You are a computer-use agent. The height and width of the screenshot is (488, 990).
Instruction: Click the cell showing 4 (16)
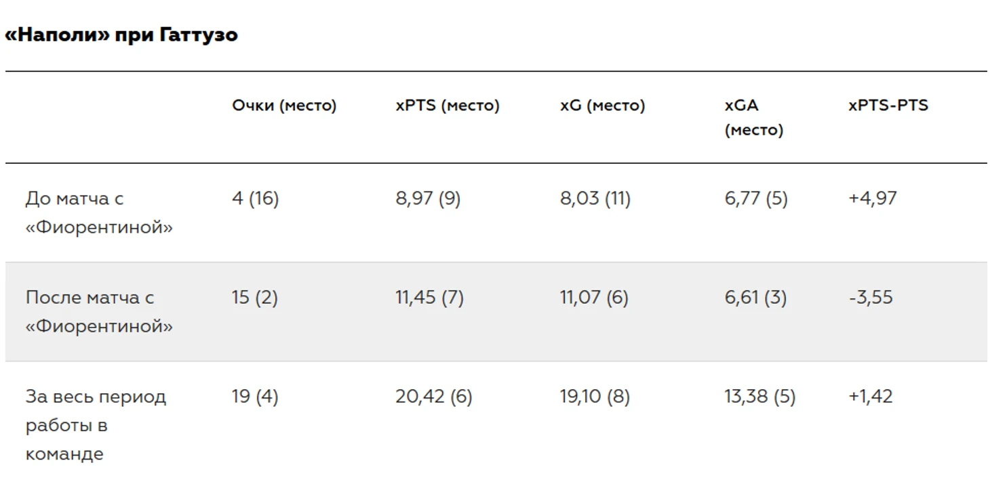click(255, 198)
